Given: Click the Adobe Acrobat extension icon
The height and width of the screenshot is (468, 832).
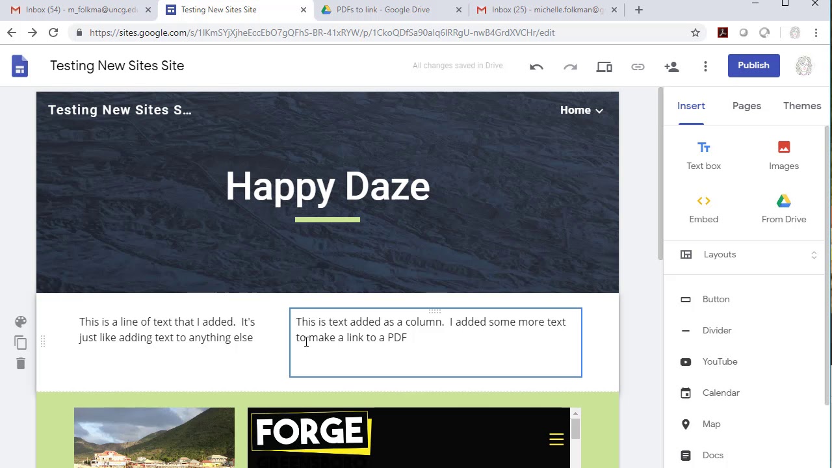Looking at the screenshot, I should pyautogui.click(x=723, y=32).
